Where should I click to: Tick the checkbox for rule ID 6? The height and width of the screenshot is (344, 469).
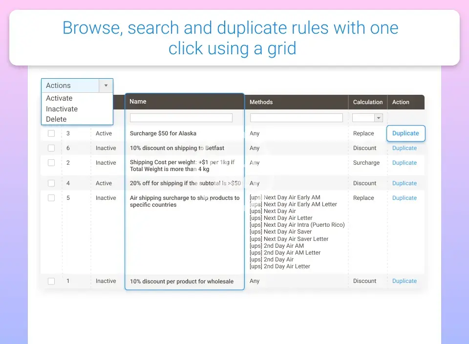pos(51,148)
